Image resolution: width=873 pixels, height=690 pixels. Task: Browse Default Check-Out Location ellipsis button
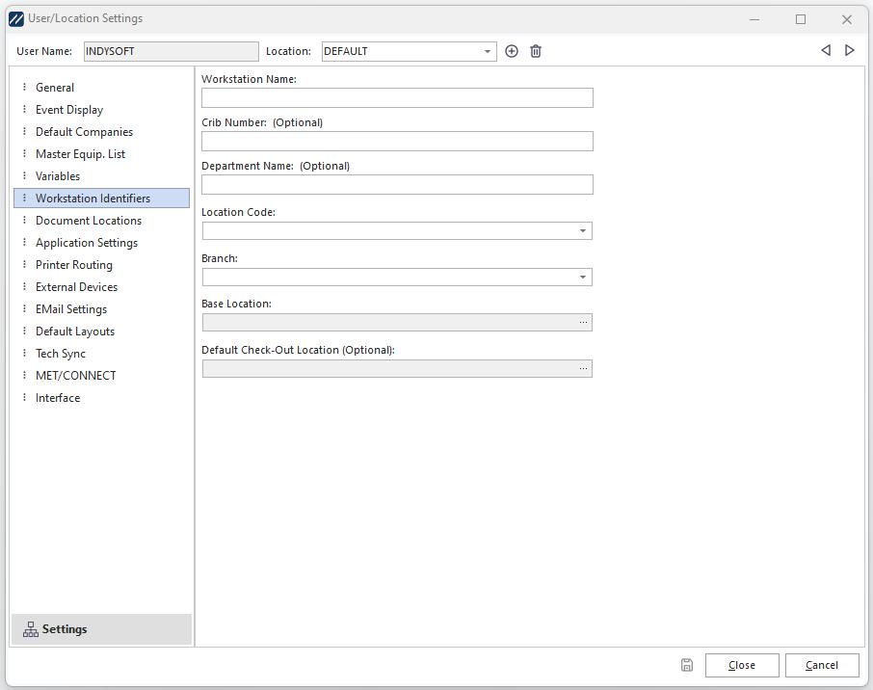click(x=583, y=369)
